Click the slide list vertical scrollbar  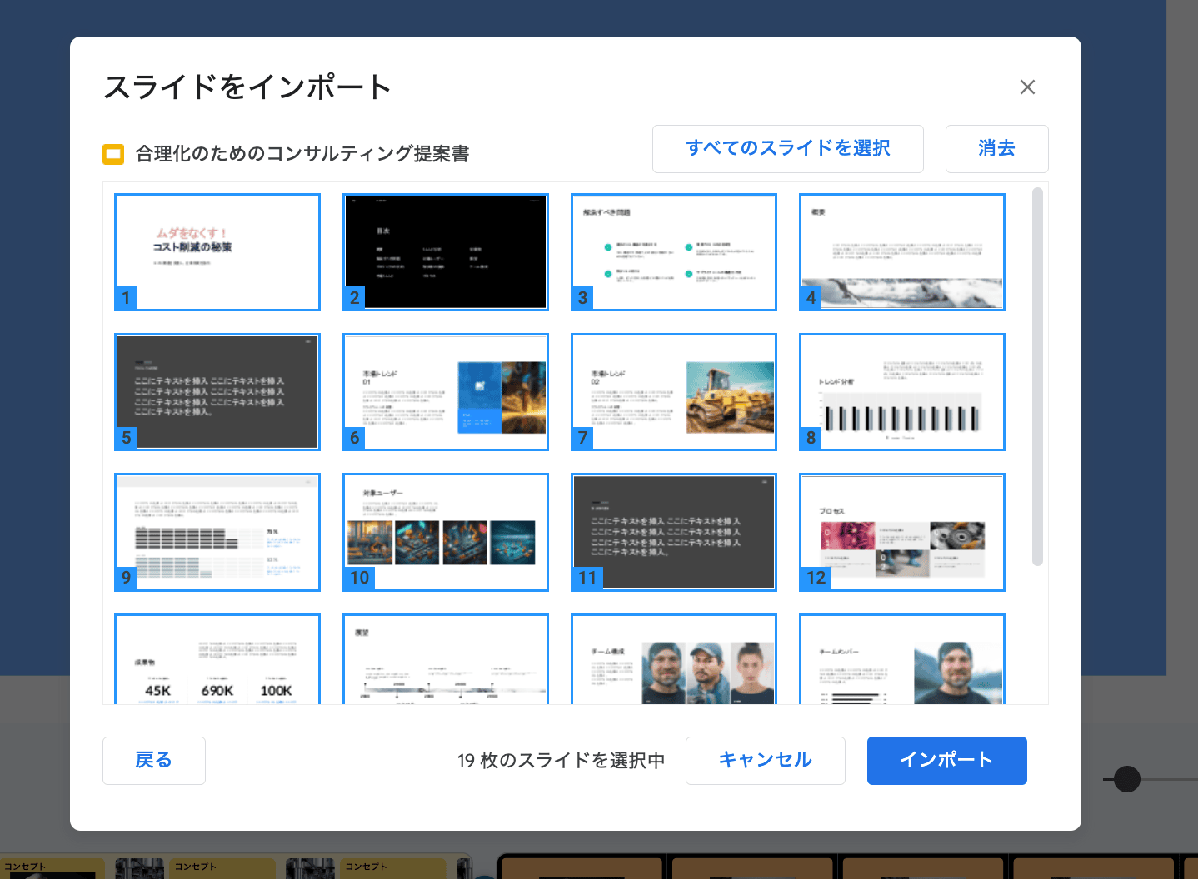point(1037,376)
